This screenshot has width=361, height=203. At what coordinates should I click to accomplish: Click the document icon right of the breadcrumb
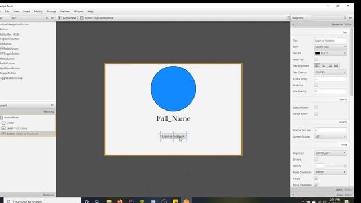point(288,17)
